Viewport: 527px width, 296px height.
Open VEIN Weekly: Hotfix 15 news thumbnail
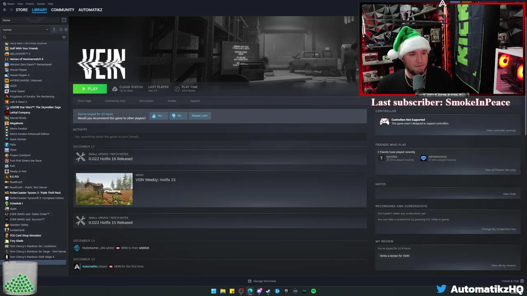(104, 189)
